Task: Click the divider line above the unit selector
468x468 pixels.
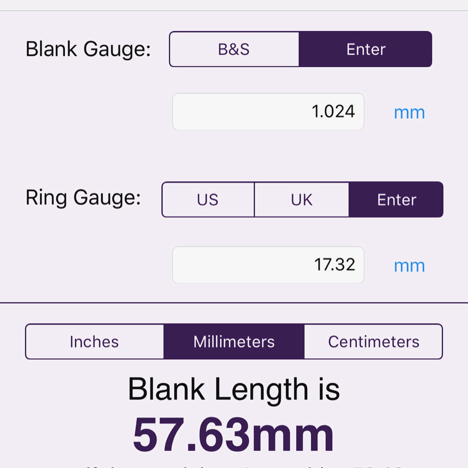Action: [234, 302]
